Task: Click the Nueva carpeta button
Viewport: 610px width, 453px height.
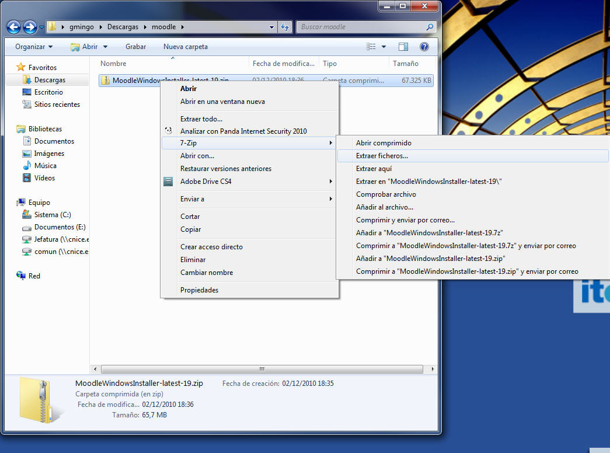Action: (x=185, y=47)
